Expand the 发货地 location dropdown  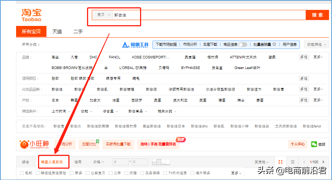tap(261, 162)
